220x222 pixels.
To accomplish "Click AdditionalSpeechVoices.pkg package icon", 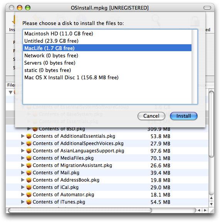I will 29,144.
